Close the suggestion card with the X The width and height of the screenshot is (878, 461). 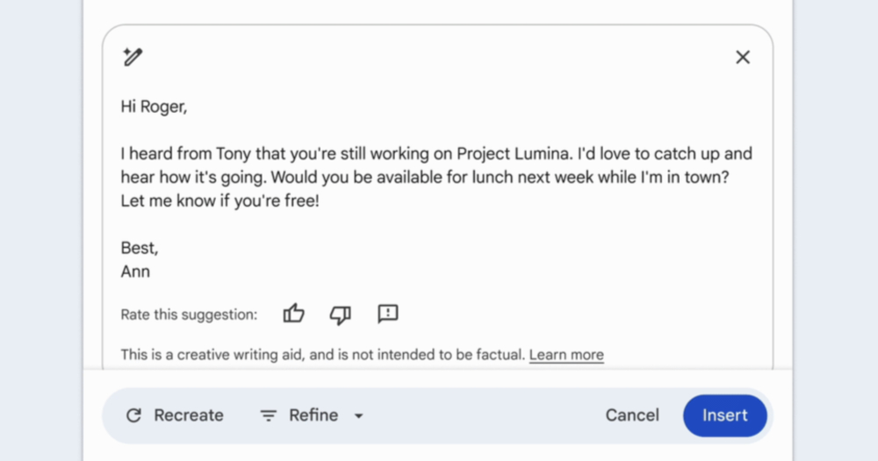[743, 57]
